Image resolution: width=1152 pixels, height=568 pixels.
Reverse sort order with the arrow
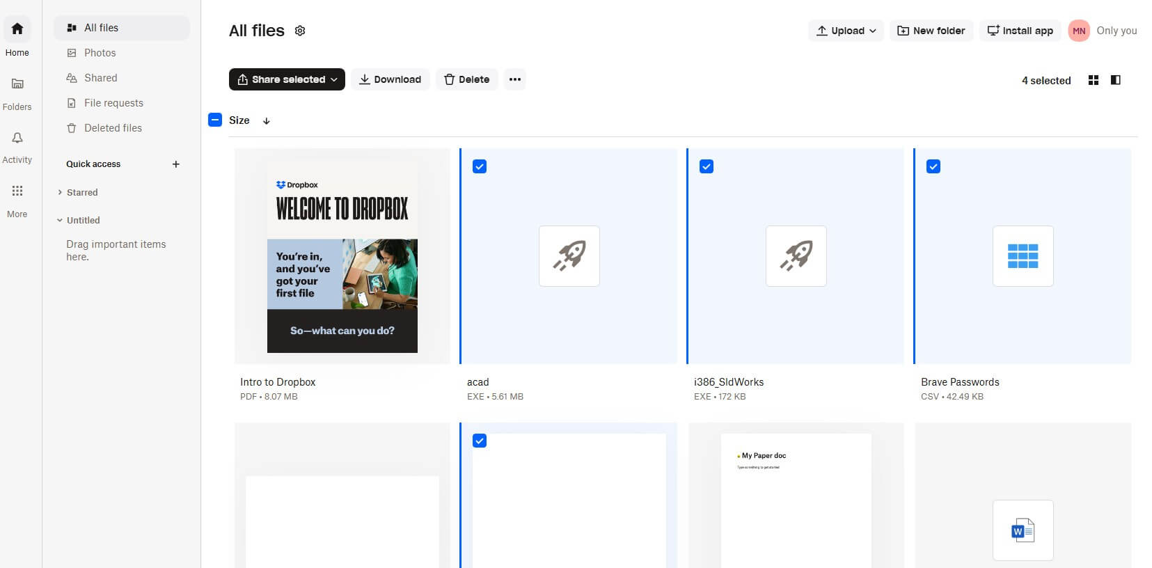266,121
